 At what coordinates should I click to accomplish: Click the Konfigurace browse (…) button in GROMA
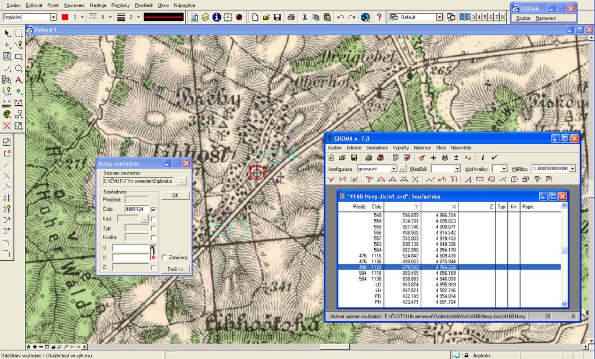(402, 168)
